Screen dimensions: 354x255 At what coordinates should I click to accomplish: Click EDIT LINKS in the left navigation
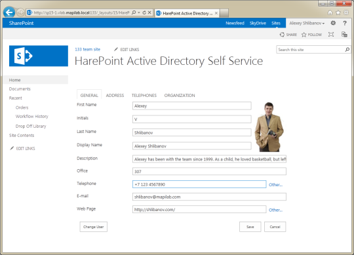(22, 149)
